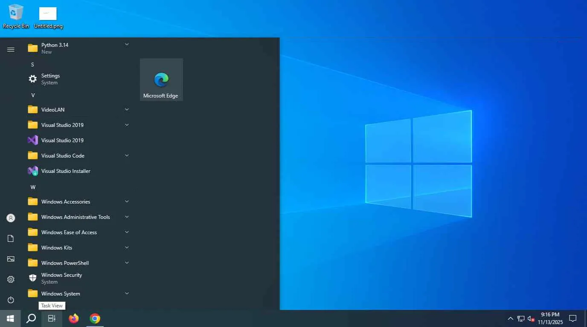Open the clock showing 9:16 PM
This screenshot has width=587, height=327.
550,318
